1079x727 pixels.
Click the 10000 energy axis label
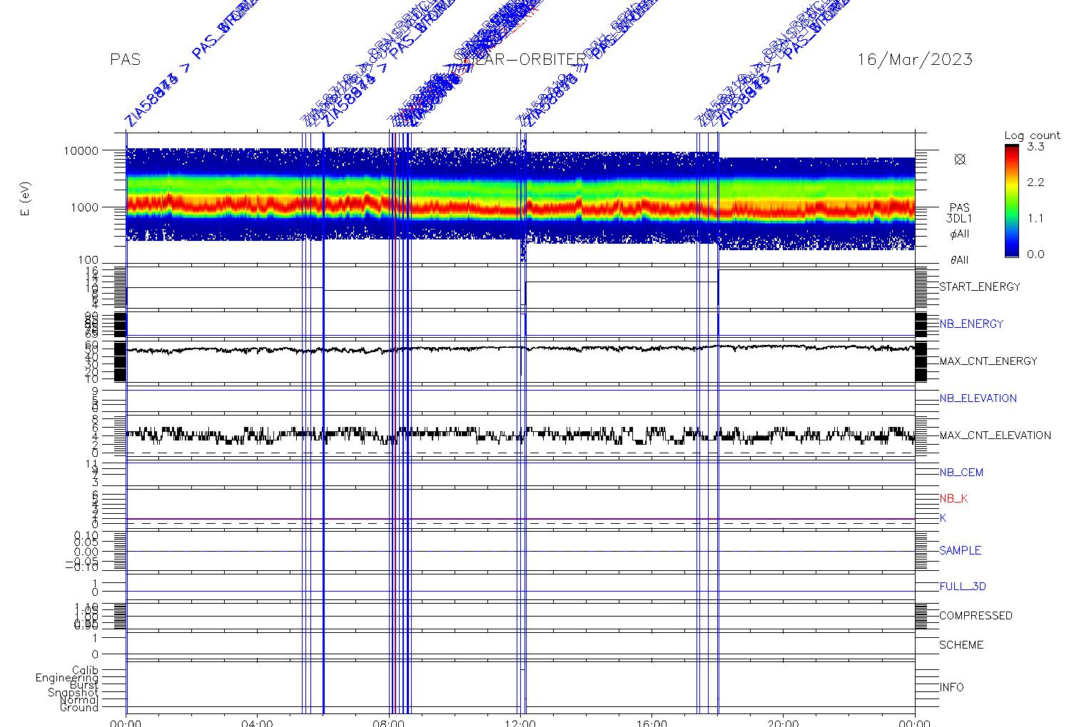81,150
